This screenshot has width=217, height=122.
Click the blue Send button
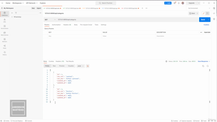203,20
